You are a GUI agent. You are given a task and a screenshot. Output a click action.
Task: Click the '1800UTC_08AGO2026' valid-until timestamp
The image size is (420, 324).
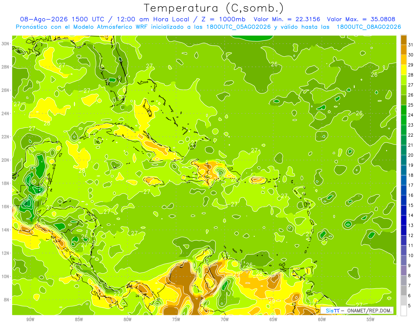[369, 27]
